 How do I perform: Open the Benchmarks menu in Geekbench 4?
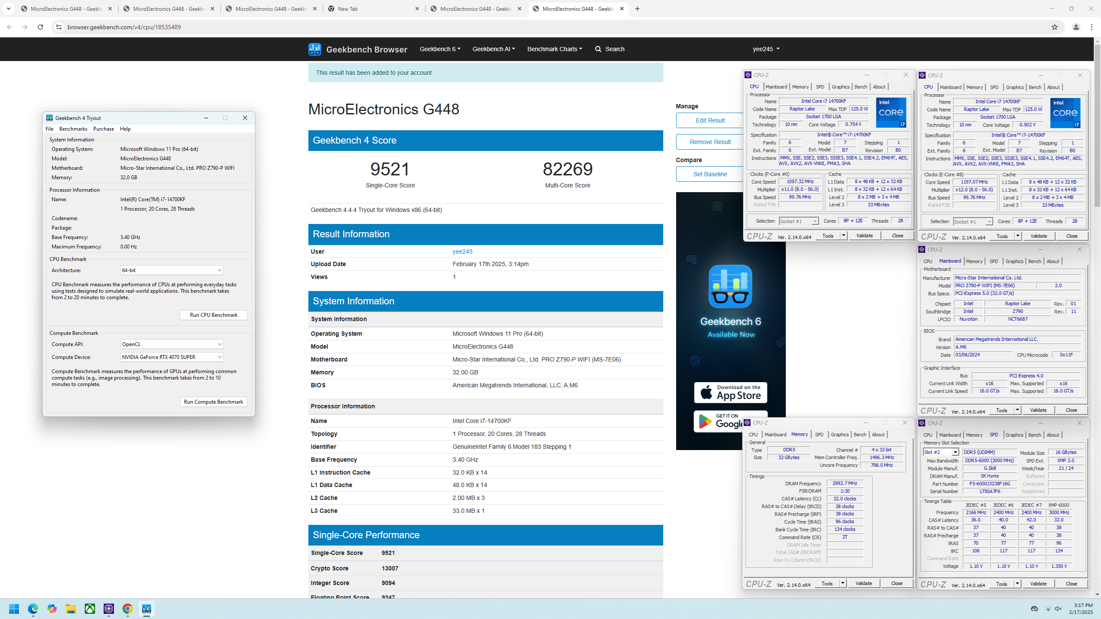(73, 129)
